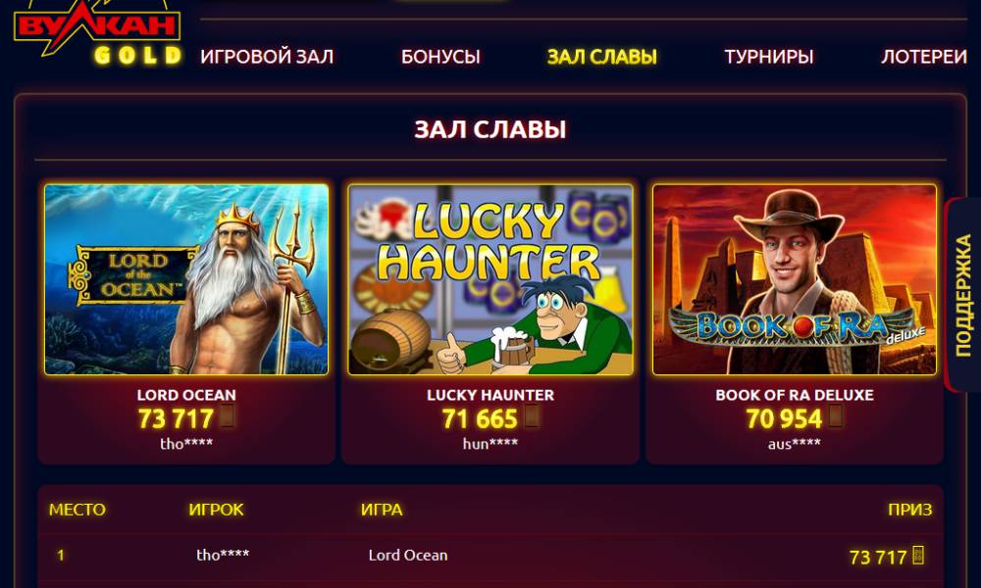Launch the Lucky Haunter game thumbnail
This screenshot has width=981, height=588.
490,279
